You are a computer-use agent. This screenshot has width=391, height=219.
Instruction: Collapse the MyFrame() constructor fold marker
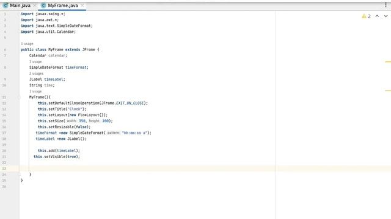19,97
